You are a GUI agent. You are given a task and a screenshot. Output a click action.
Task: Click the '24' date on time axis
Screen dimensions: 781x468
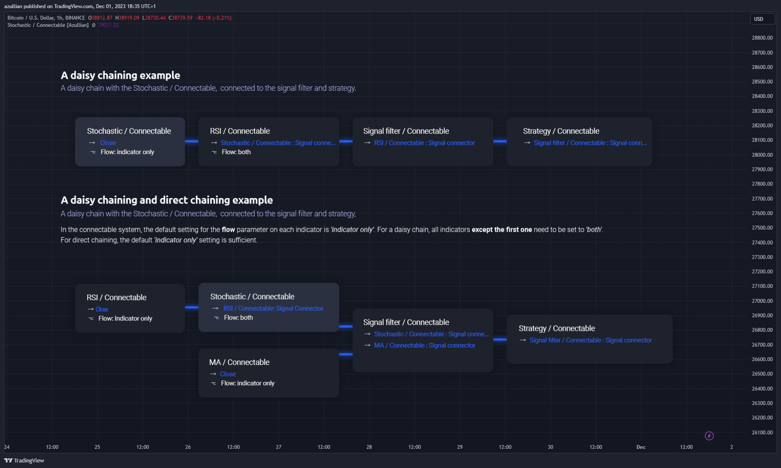[7, 447]
